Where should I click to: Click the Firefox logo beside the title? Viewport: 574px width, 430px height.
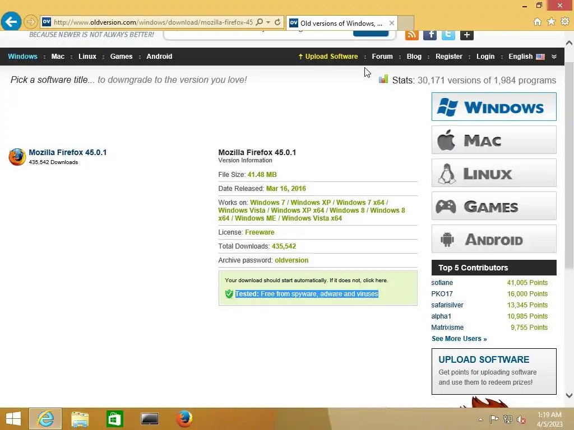click(x=17, y=157)
